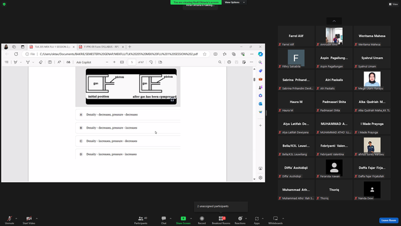Click Ask Copilot in PDF toolbar
The image size is (401, 226).
click(83, 62)
